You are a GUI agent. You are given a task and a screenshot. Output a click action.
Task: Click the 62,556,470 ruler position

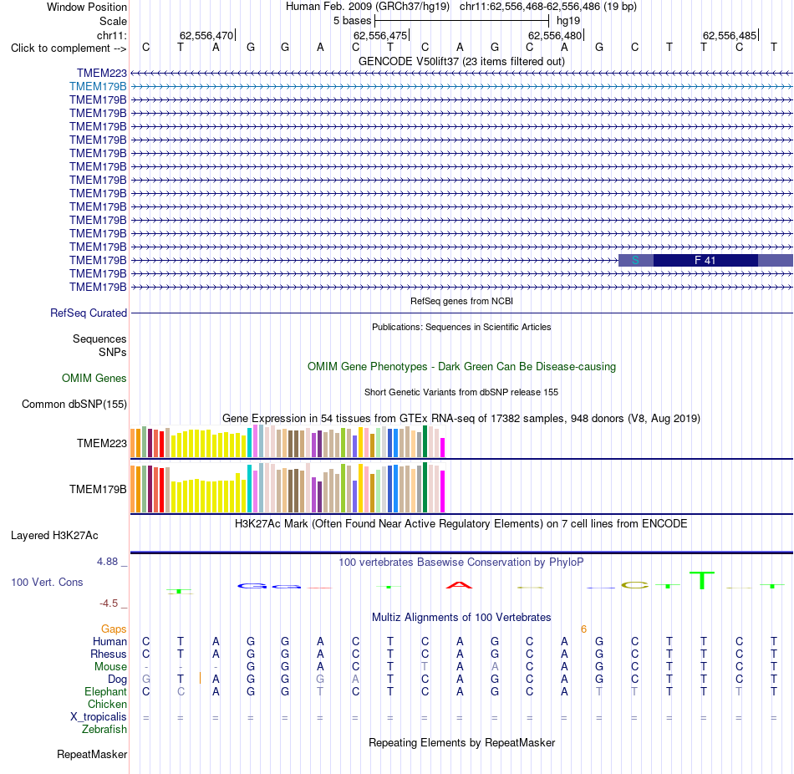point(206,35)
